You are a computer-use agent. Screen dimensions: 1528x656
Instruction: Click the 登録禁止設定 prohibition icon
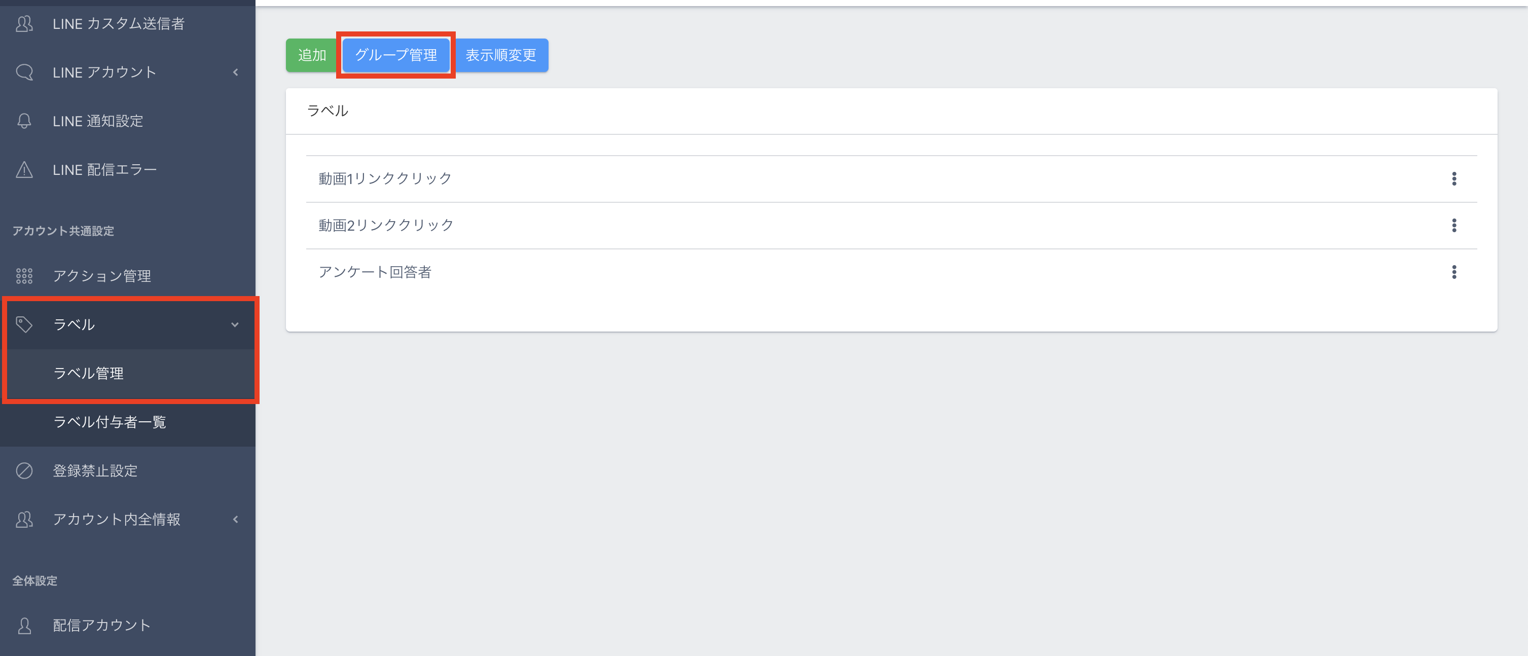[x=24, y=471]
